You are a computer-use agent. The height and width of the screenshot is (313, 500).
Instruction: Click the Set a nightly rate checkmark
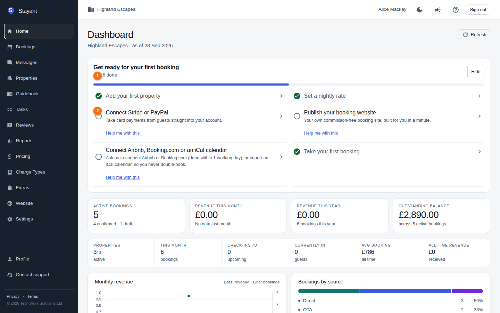pos(297,96)
